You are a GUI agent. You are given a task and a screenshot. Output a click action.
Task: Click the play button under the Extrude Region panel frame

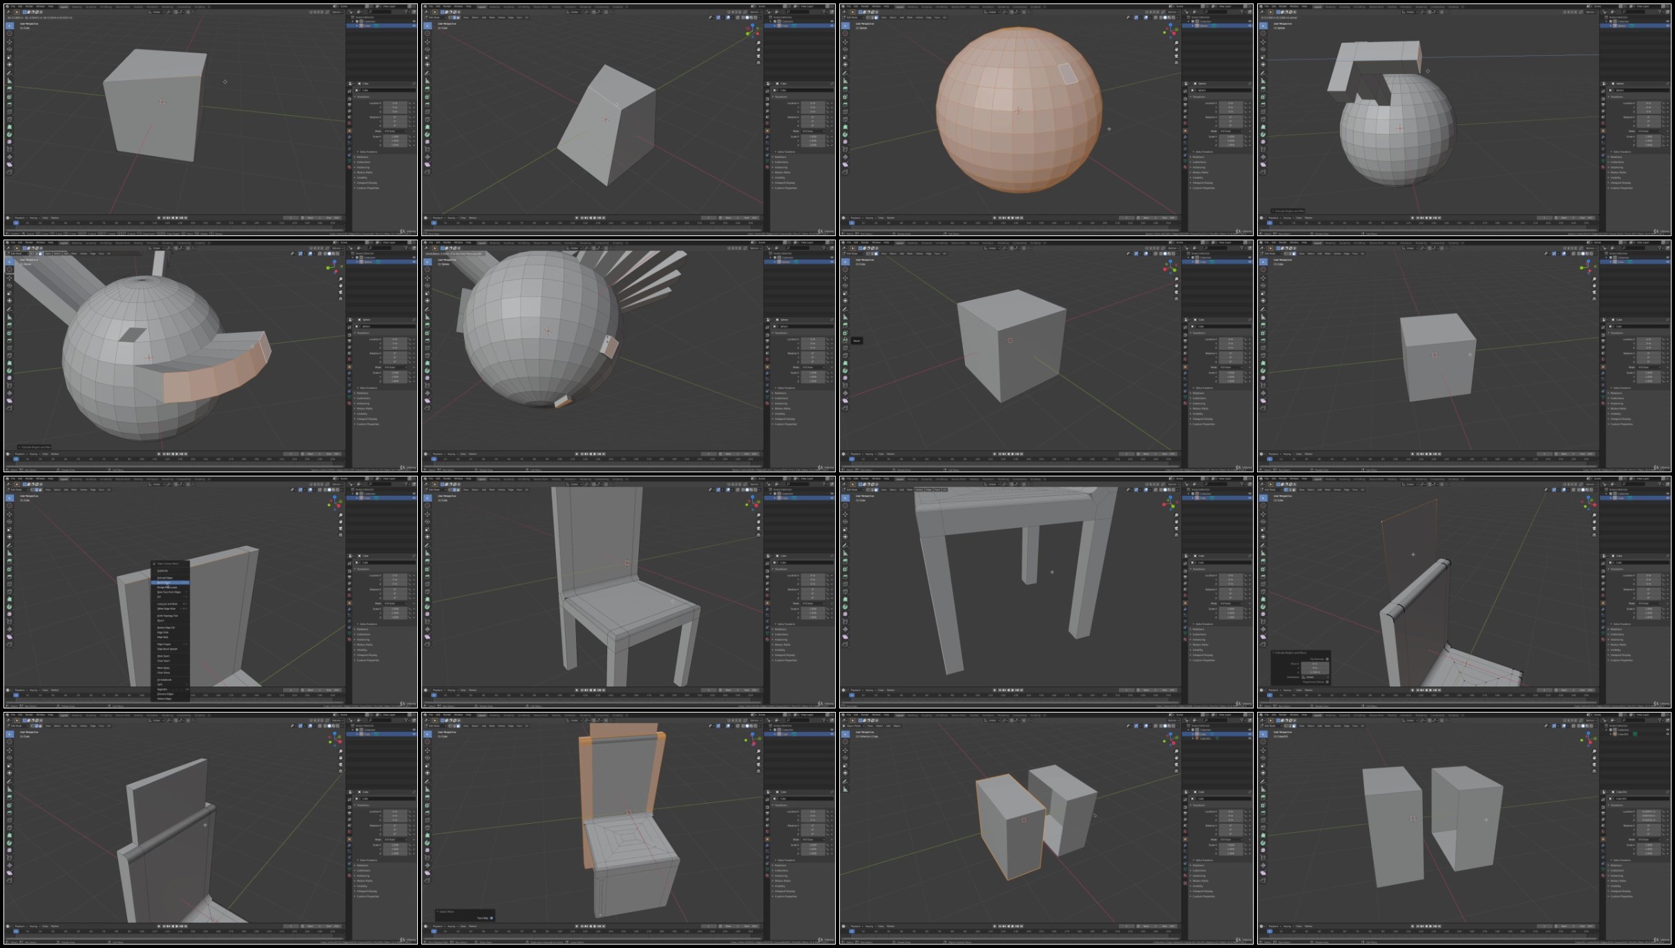click(1430, 690)
